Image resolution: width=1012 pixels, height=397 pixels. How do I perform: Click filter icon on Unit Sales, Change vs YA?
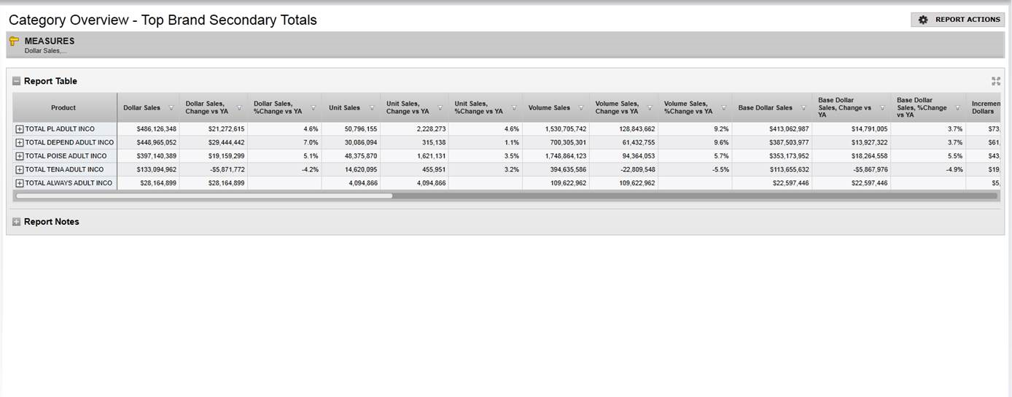[440, 108]
